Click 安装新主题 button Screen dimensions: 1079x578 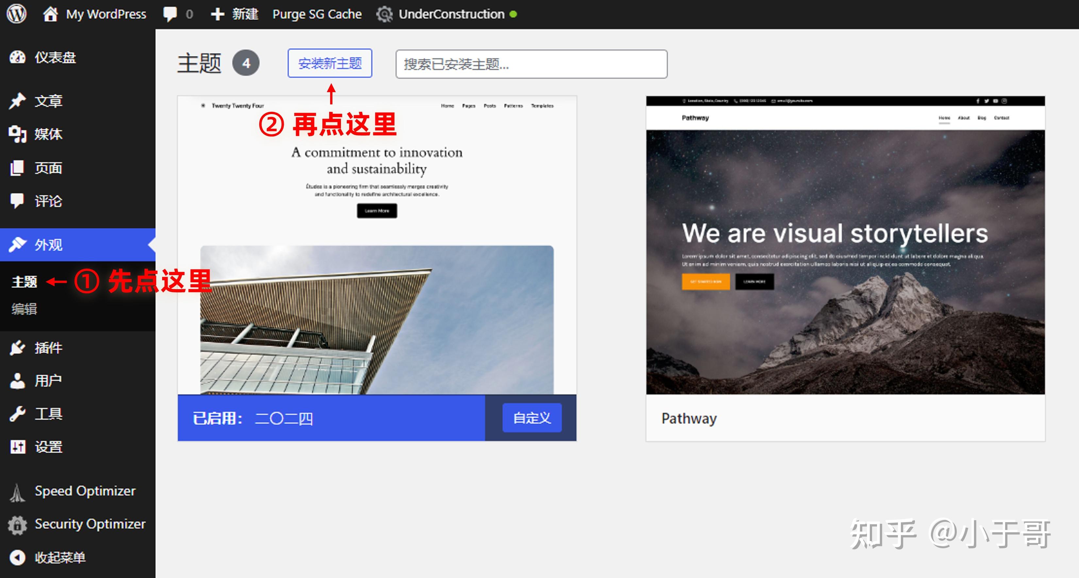coord(329,63)
